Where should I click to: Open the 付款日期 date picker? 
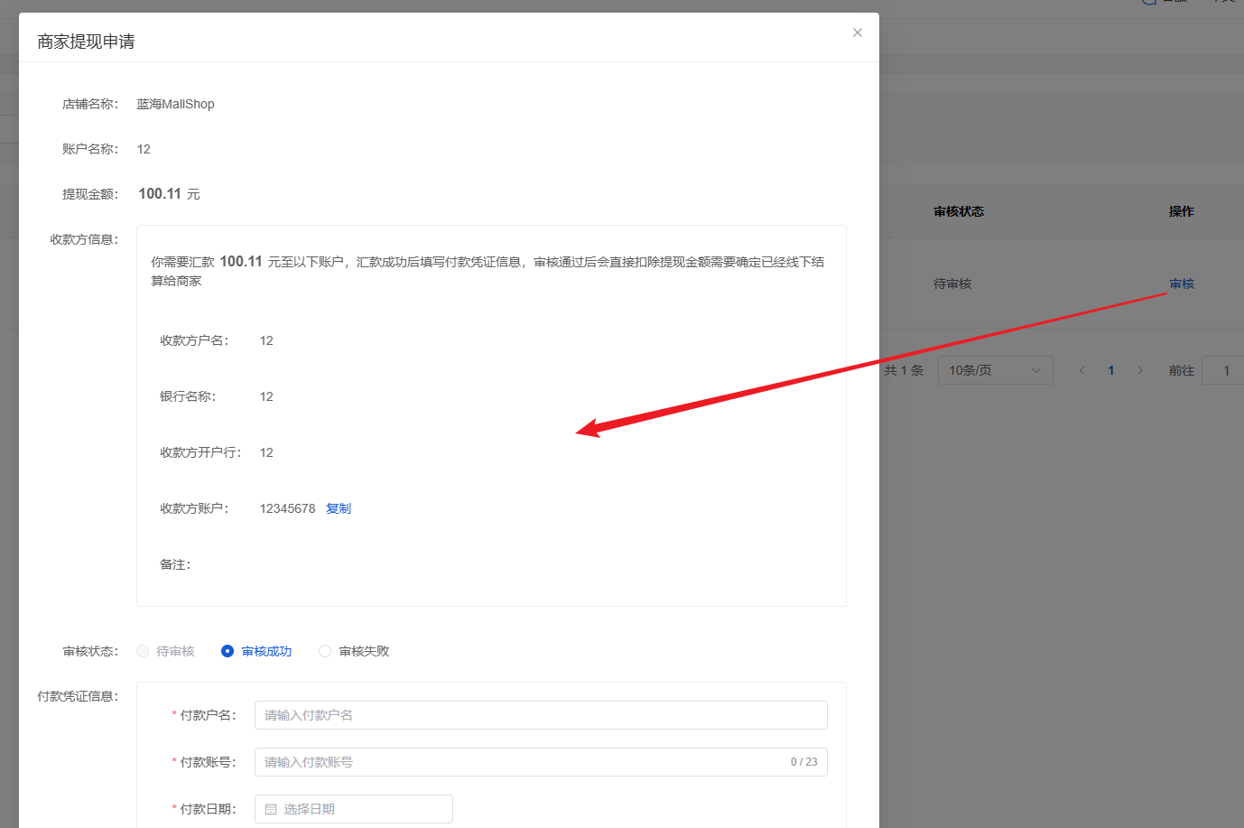pos(354,809)
